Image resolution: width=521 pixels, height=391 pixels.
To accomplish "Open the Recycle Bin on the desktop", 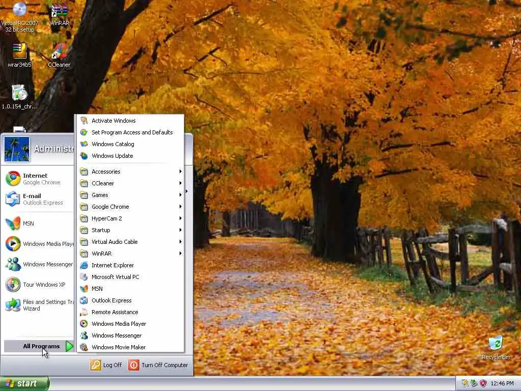I will point(496,348).
